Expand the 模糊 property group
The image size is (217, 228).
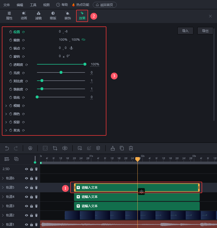pyautogui.click(x=6, y=106)
